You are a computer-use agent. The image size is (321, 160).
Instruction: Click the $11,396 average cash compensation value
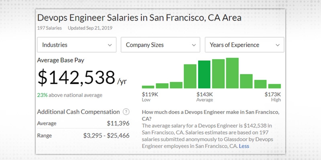click(118, 124)
